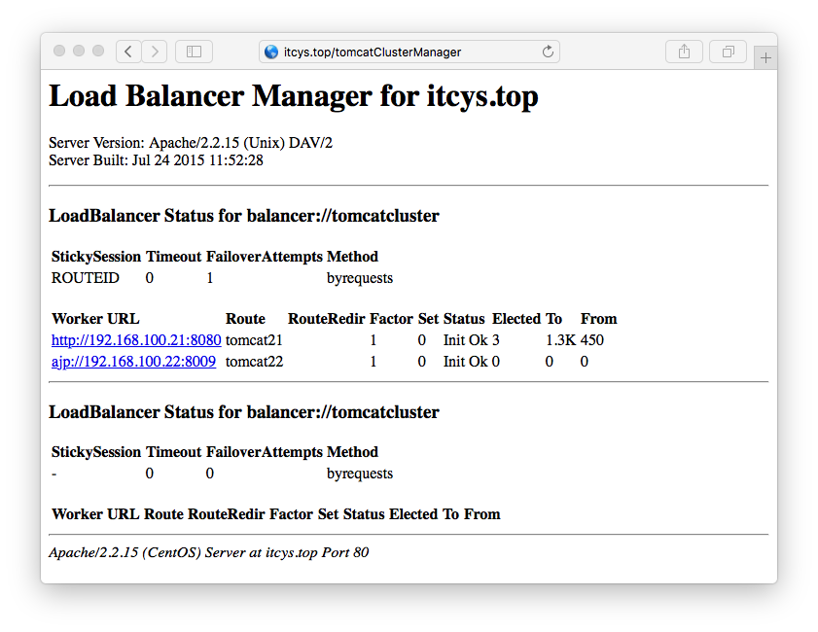Show all tabs overview button
The width and height of the screenshot is (818, 632).
[728, 52]
